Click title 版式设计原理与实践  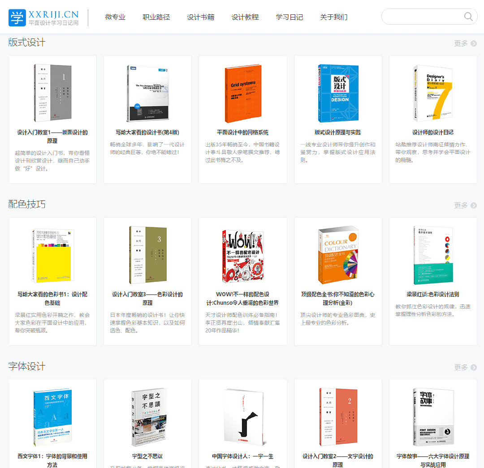pyautogui.click(x=338, y=132)
